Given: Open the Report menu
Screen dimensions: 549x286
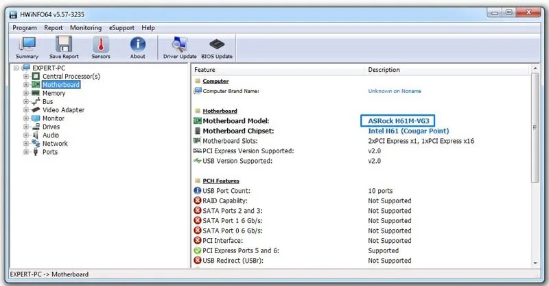Looking at the screenshot, I should coord(54,28).
